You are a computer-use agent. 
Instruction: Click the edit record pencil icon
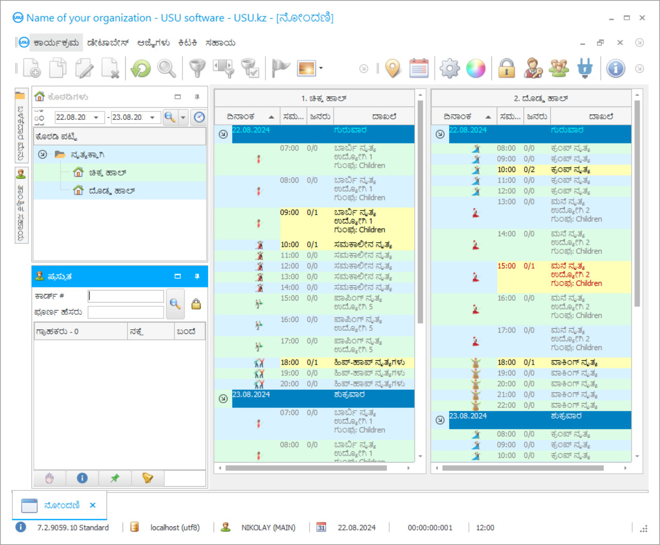(x=84, y=69)
